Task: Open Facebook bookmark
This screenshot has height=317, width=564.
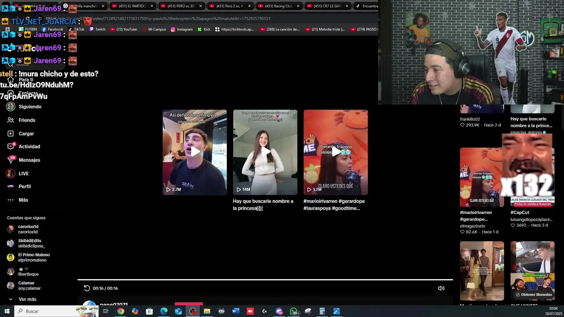Action: pyautogui.click(x=52, y=29)
